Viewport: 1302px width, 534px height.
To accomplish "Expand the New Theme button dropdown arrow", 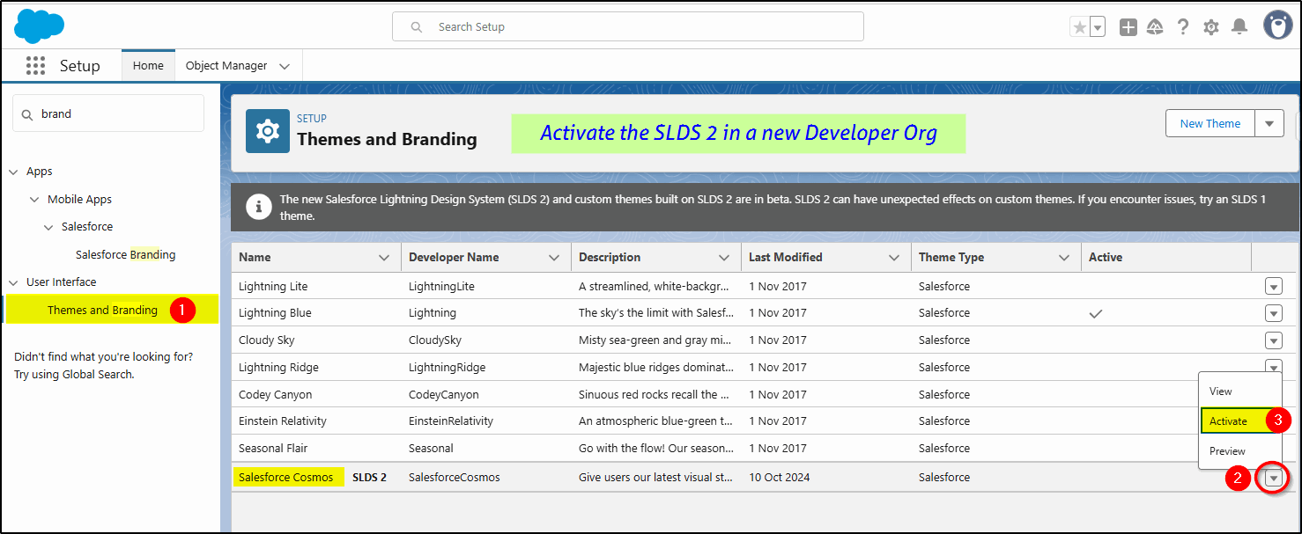I will (x=1269, y=123).
